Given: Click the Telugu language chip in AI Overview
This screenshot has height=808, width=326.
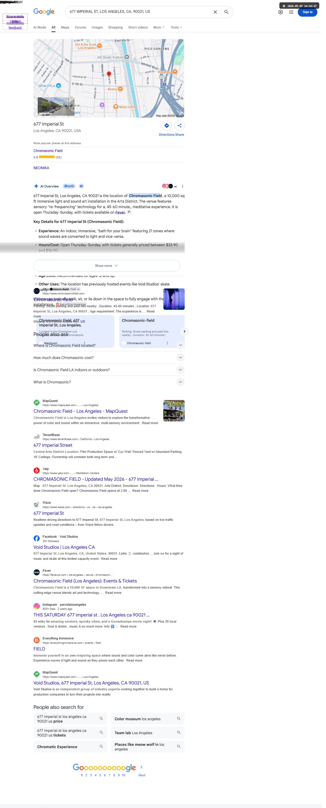Looking at the screenshot, I should pos(69,186).
